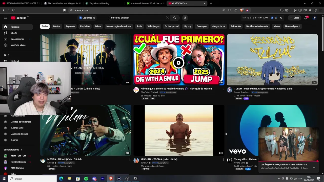Screen dimensions: 324x182
Task: Show the browser sidebar panel
Action: pyautogui.click(x=300, y=10)
